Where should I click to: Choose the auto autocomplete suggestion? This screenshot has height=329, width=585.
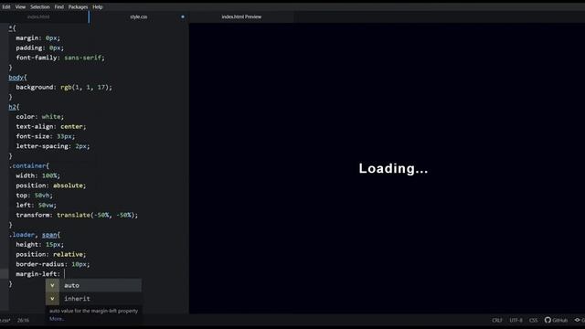93,285
